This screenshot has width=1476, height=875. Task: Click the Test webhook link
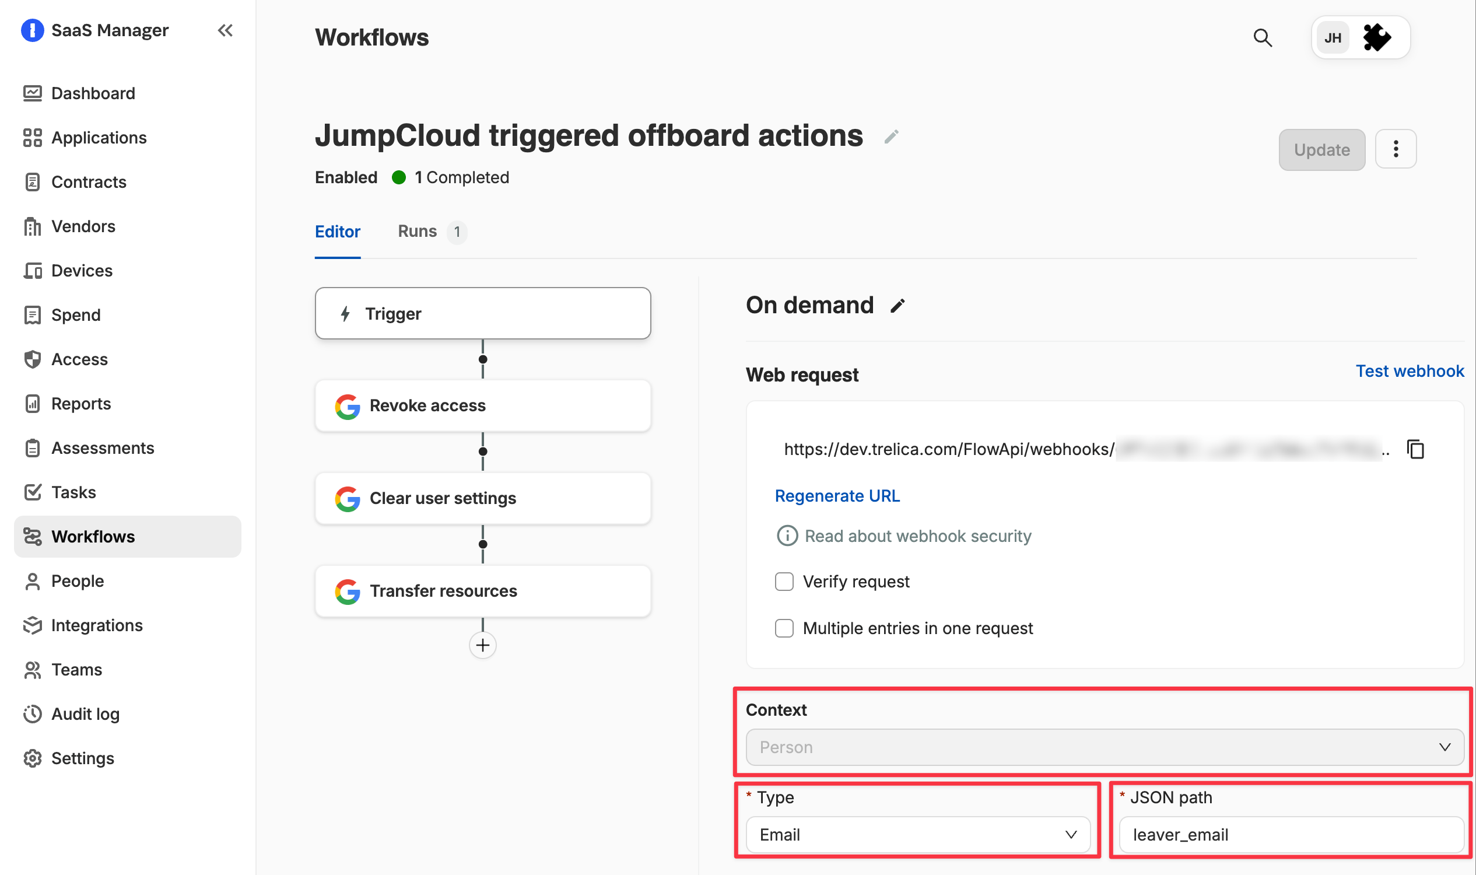point(1410,371)
